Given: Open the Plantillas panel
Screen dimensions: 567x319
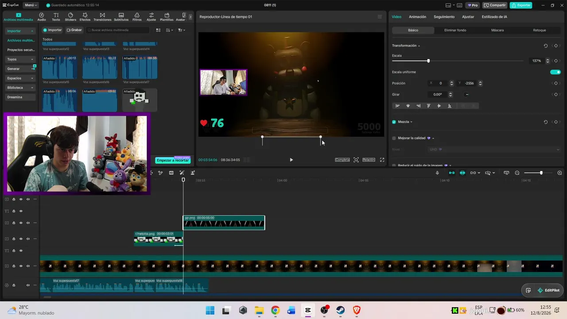Looking at the screenshot, I should pyautogui.click(x=167, y=17).
